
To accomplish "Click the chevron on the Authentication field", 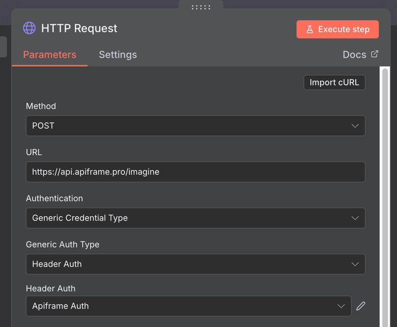I will [x=355, y=218].
